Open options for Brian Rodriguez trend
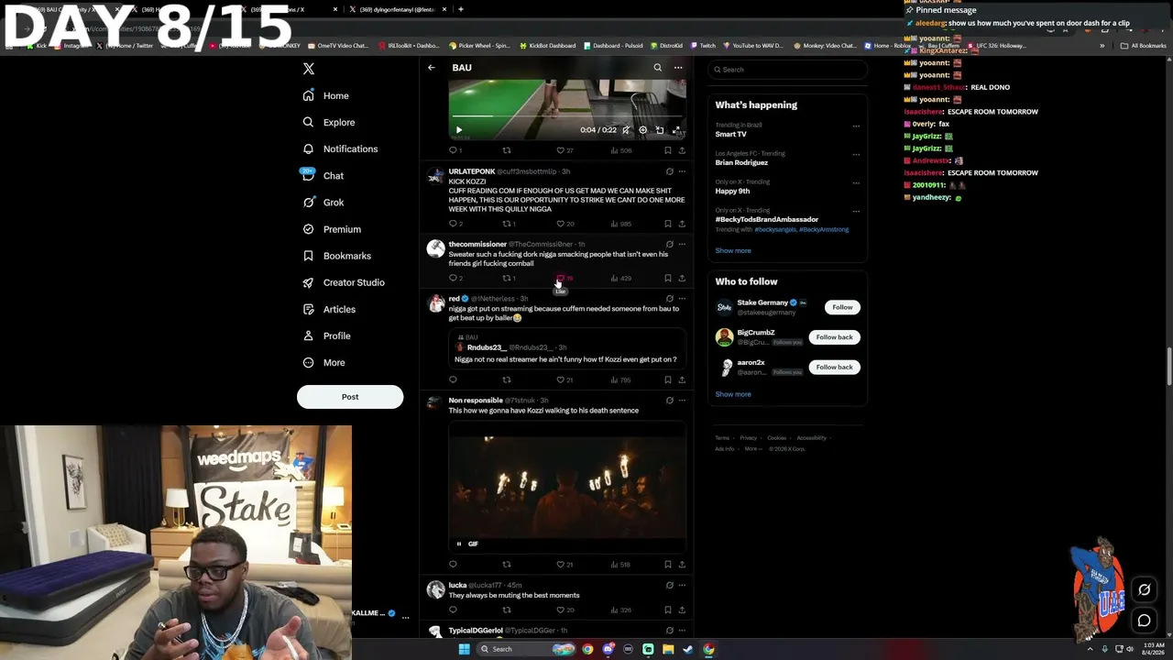The width and height of the screenshot is (1173, 660). [x=856, y=154]
